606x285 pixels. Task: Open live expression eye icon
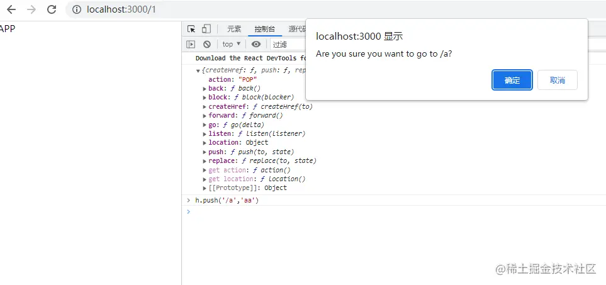[x=256, y=45]
